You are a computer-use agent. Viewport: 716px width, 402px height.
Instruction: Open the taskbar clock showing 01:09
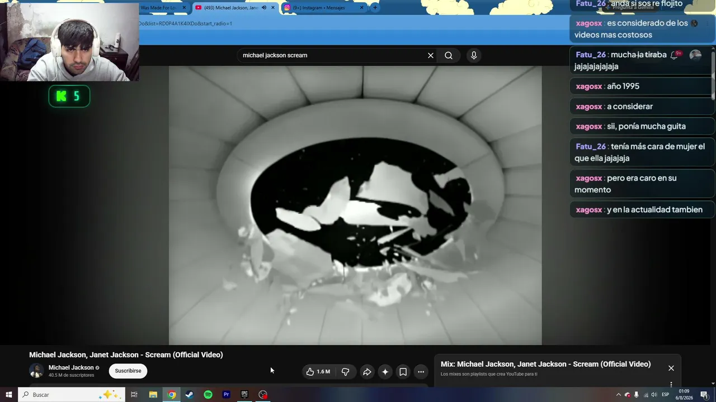coord(684,395)
